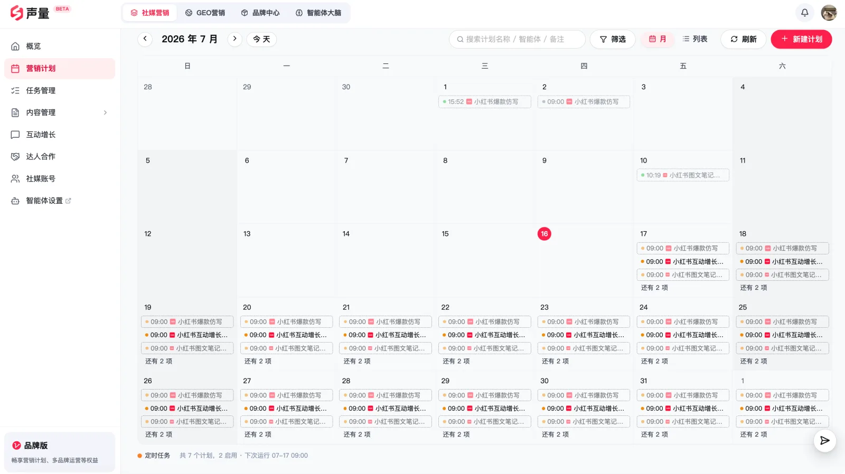Open 任务管理 in the sidebar
This screenshot has width=845, height=474.
pyautogui.click(x=60, y=91)
